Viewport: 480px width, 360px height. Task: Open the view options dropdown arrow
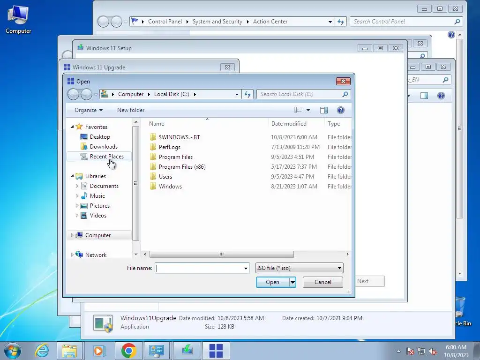pos(308,110)
